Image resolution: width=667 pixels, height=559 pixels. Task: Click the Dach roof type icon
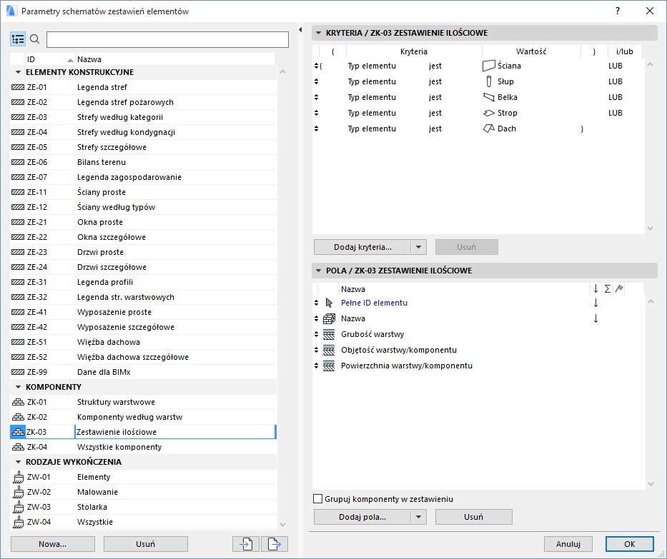489,129
